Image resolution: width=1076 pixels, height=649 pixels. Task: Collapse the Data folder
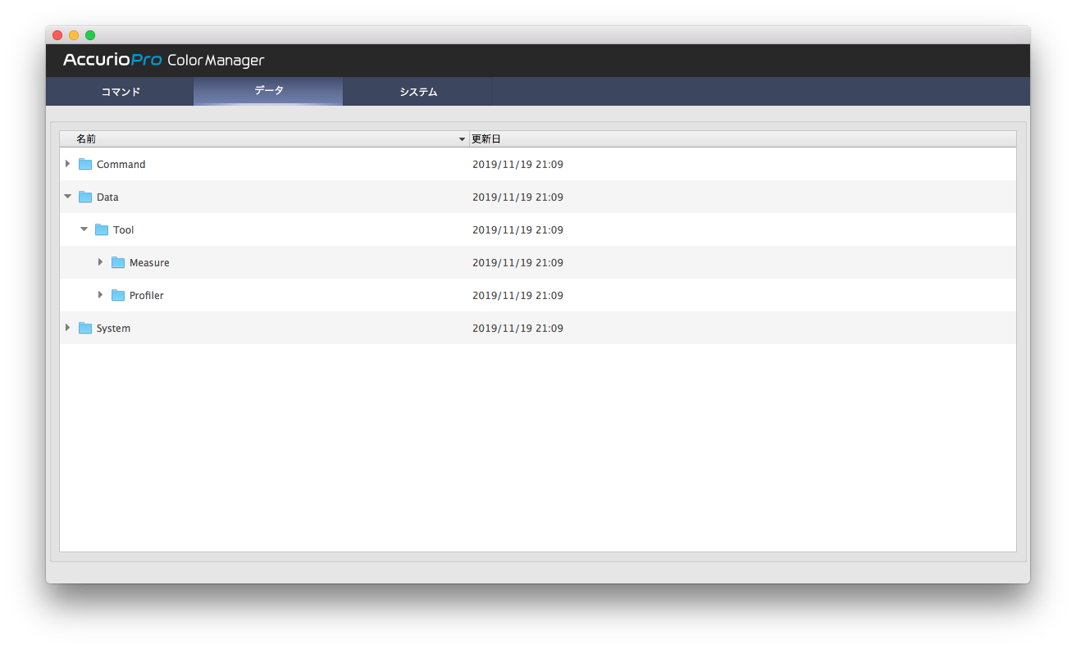click(x=68, y=197)
